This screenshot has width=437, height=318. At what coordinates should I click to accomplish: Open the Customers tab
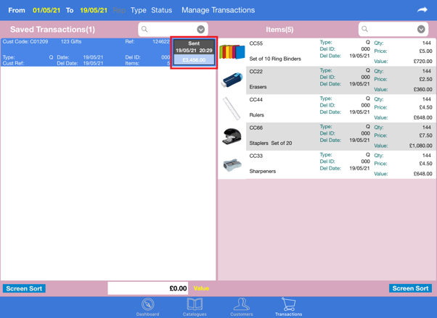(x=242, y=306)
